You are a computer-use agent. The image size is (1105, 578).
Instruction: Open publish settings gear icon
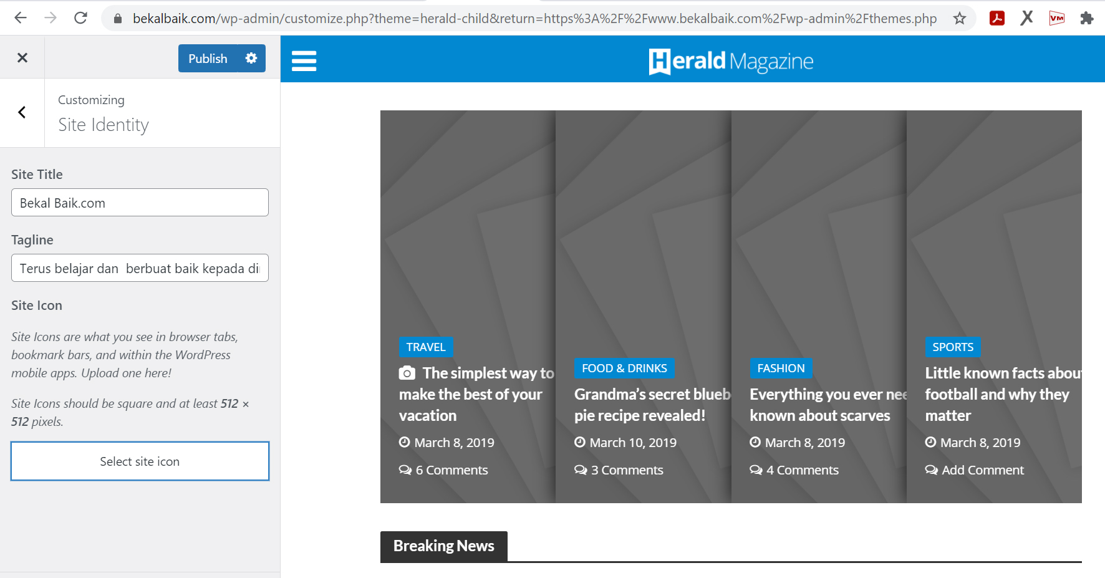point(251,58)
